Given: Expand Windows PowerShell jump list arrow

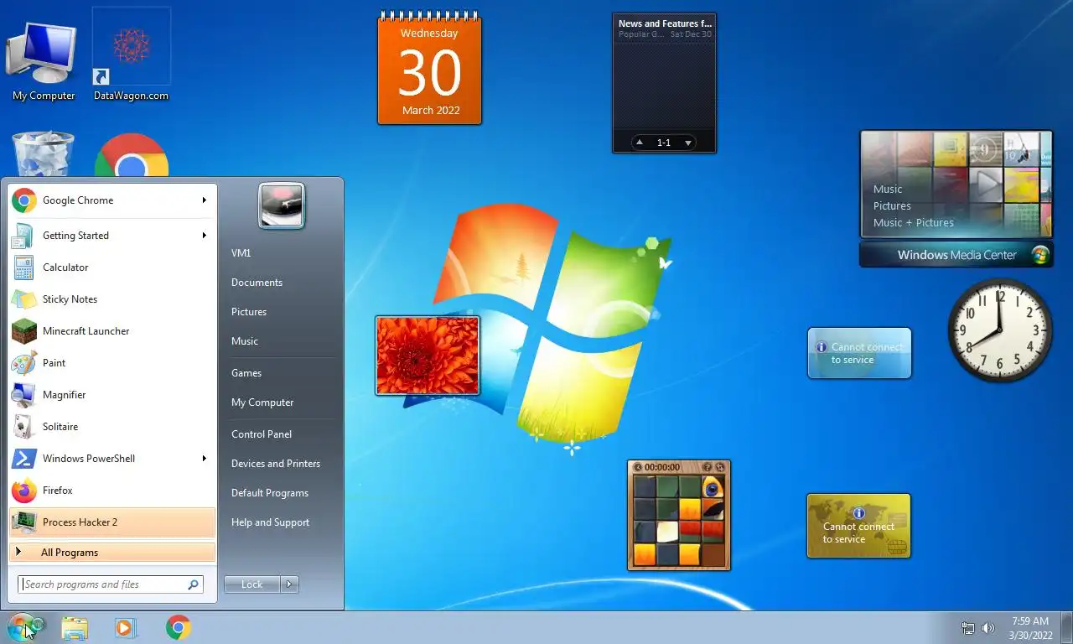Looking at the screenshot, I should click(204, 459).
